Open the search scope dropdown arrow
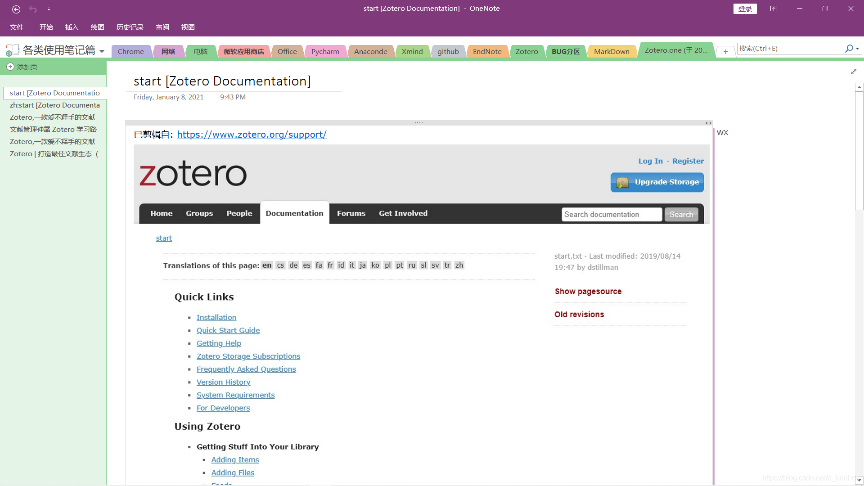Screen dimensions: 864x486 [x=858, y=49]
